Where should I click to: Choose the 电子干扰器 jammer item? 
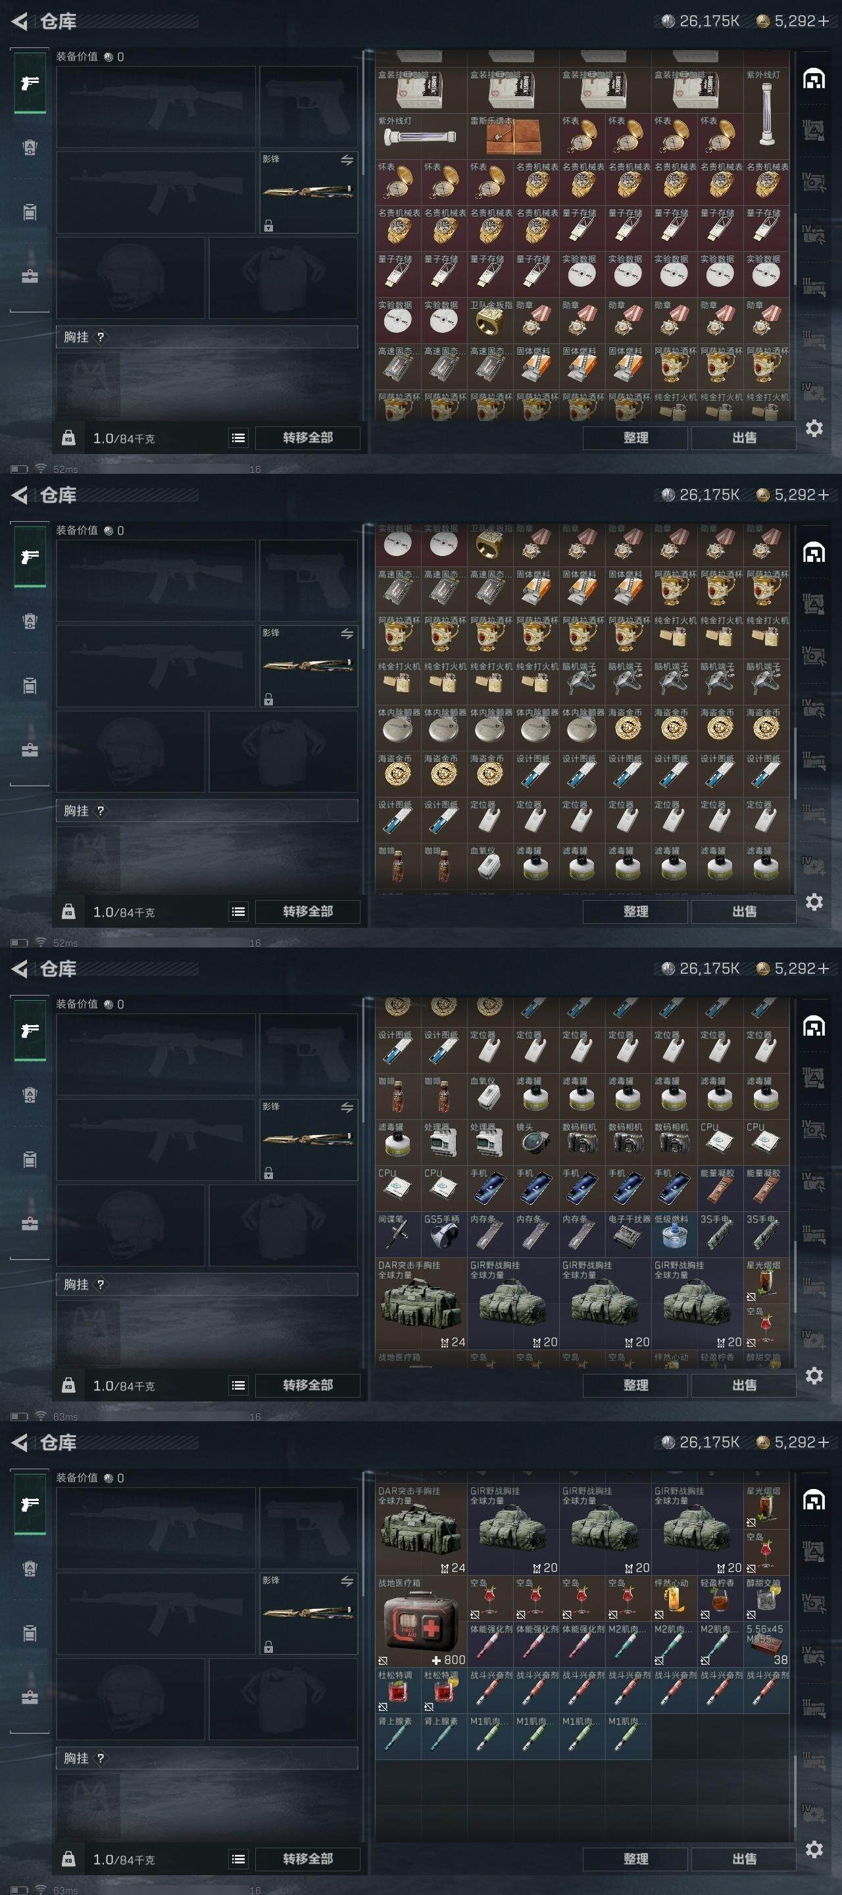click(x=629, y=1234)
